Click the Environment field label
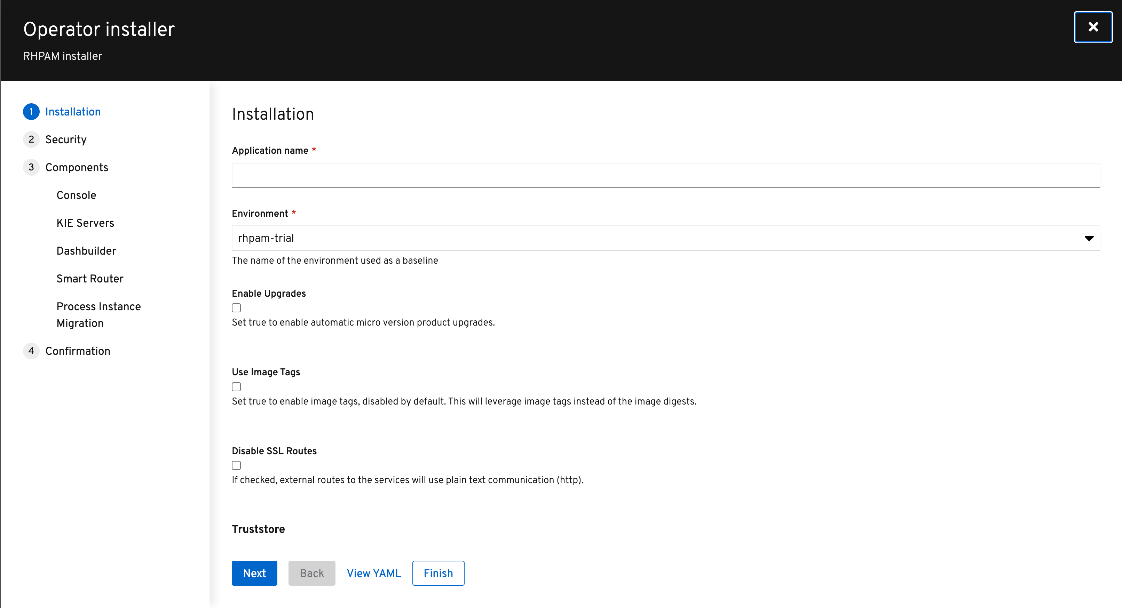Image resolution: width=1122 pixels, height=608 pixels. pos(260,213)
